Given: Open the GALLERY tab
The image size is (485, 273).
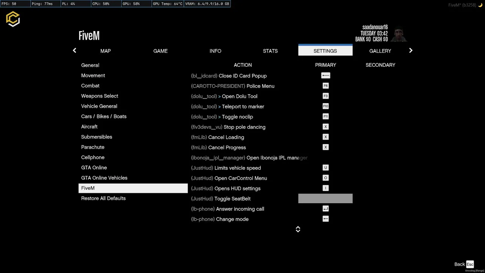Looking at the screenshot, I should pyautogui.click(x=380, y=51).
